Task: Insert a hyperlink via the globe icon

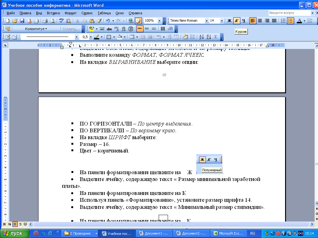Action: pos(131,21)
